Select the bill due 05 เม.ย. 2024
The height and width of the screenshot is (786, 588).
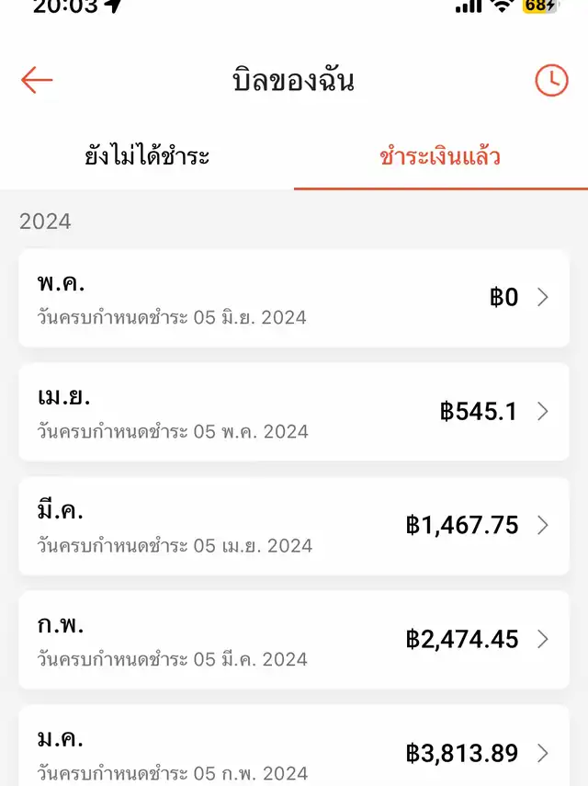tap(294, 527)
